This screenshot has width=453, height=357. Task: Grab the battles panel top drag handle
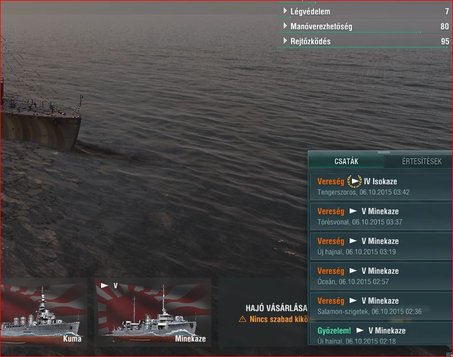(x=384, y=152)
